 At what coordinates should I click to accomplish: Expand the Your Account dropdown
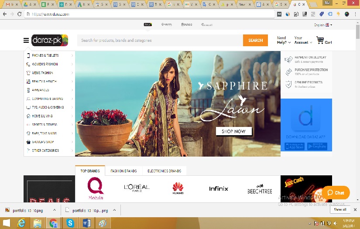pos(303,40)
